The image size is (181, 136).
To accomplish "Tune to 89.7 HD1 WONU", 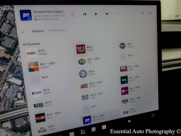I will (x=41, y=66).
